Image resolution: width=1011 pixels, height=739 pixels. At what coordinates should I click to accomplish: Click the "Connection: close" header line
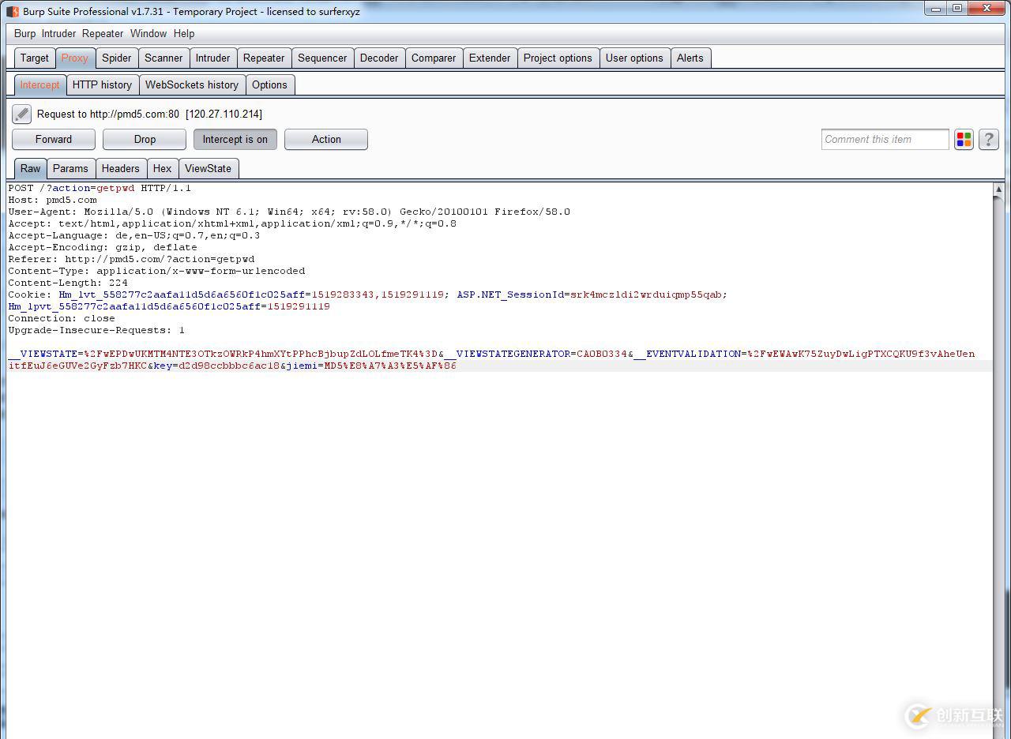62,318
